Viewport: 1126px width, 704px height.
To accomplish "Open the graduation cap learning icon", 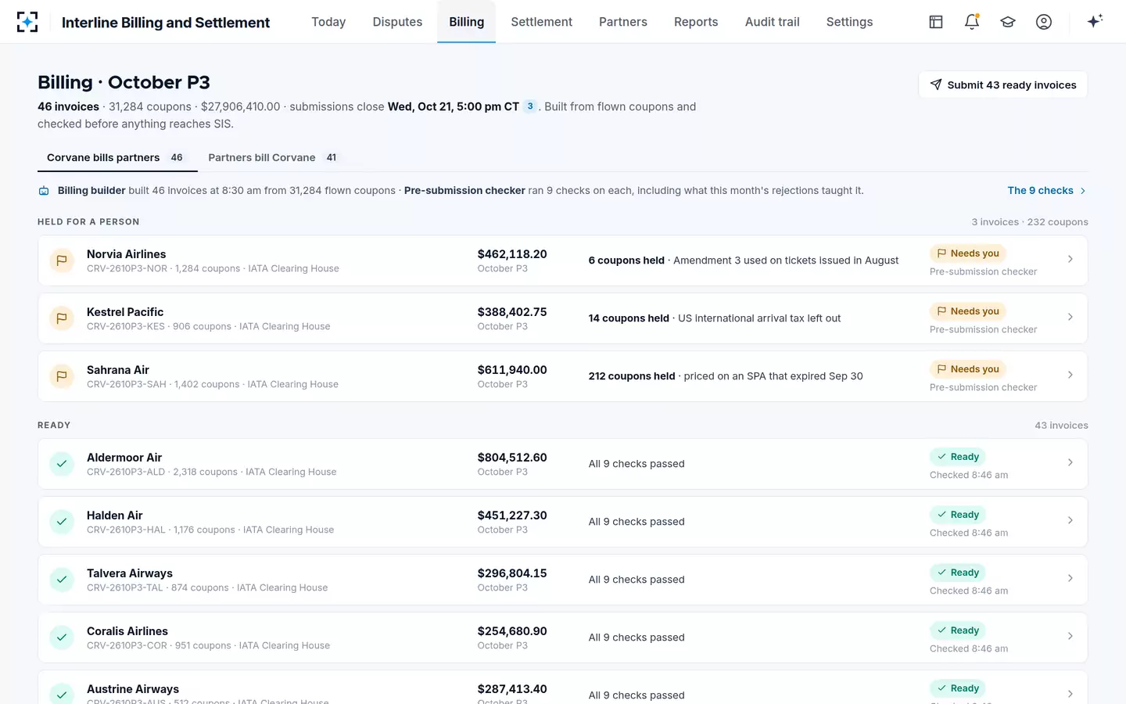I will point(1008,22).
